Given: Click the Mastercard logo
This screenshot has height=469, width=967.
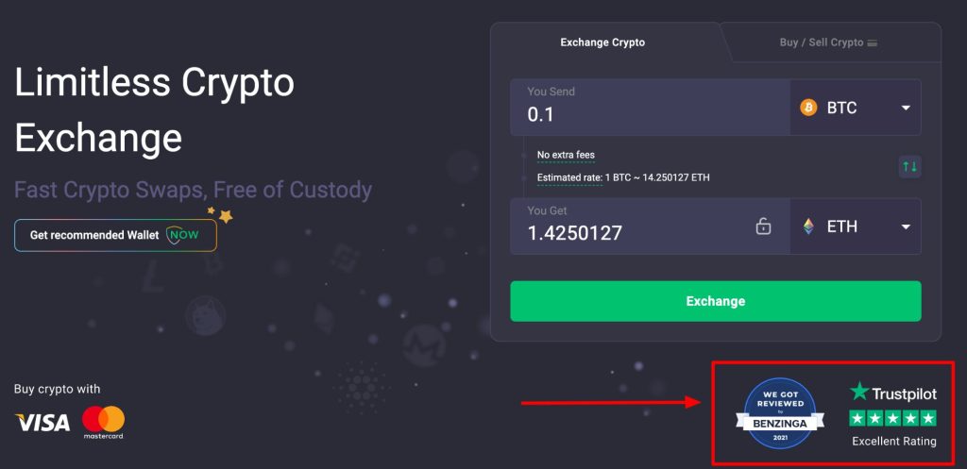Looking at the screenshot, I should [103, 422].
